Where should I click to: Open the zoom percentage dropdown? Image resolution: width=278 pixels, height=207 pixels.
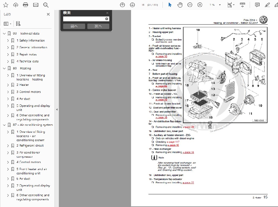220,5
